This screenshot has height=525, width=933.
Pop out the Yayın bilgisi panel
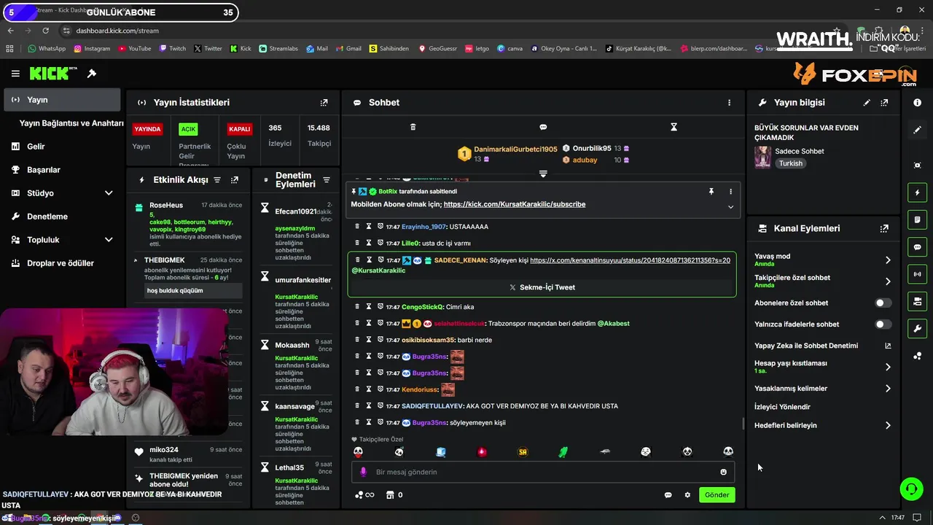(884, 103)
